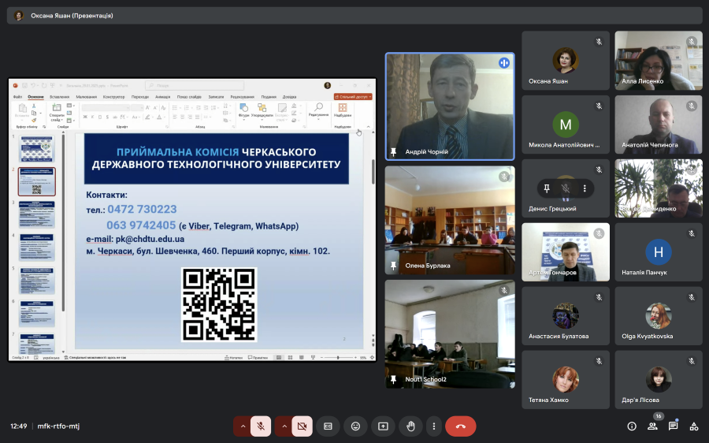This screenshot has width=709, height=443.
Task: Adjust the PowerPoint zoom slider handle
Action: pos(338,358)
